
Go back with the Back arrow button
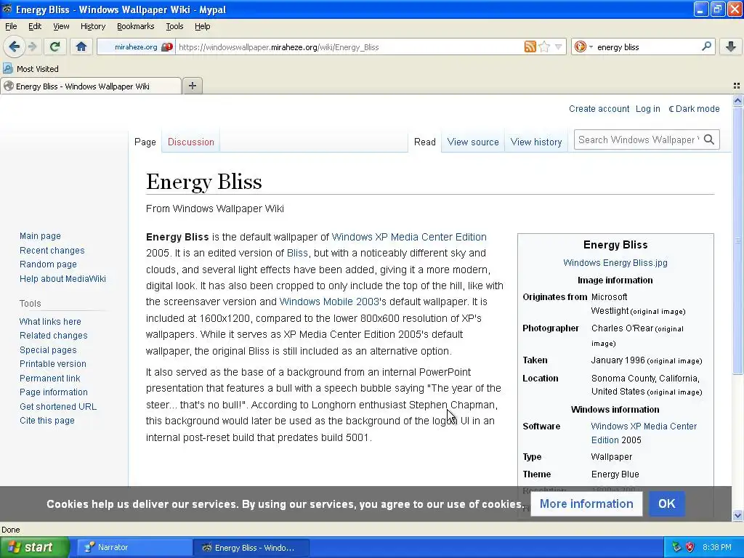point(14,46)
